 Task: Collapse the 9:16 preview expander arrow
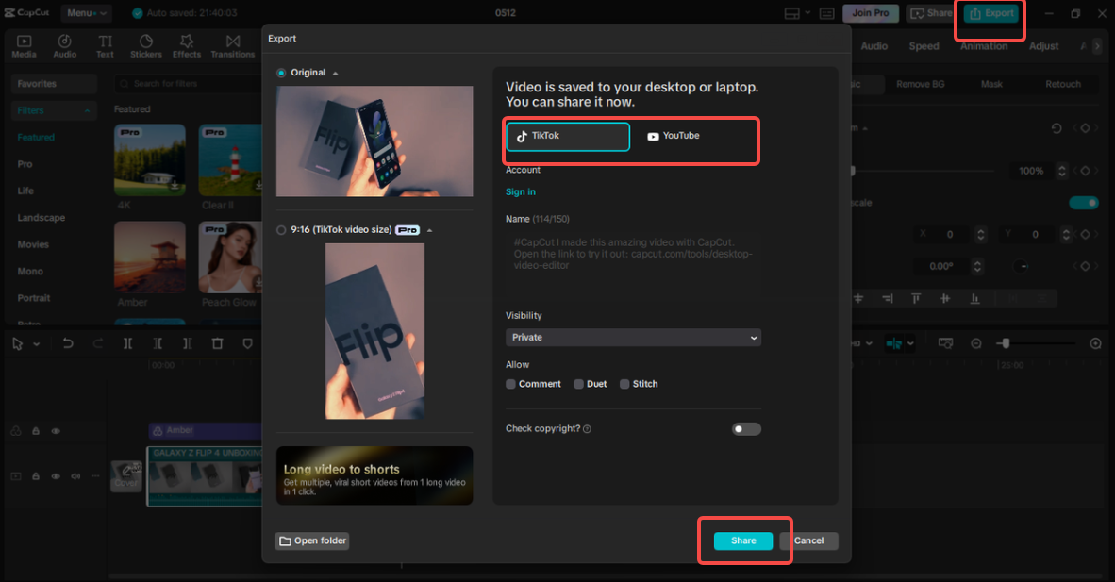(429, 230)
